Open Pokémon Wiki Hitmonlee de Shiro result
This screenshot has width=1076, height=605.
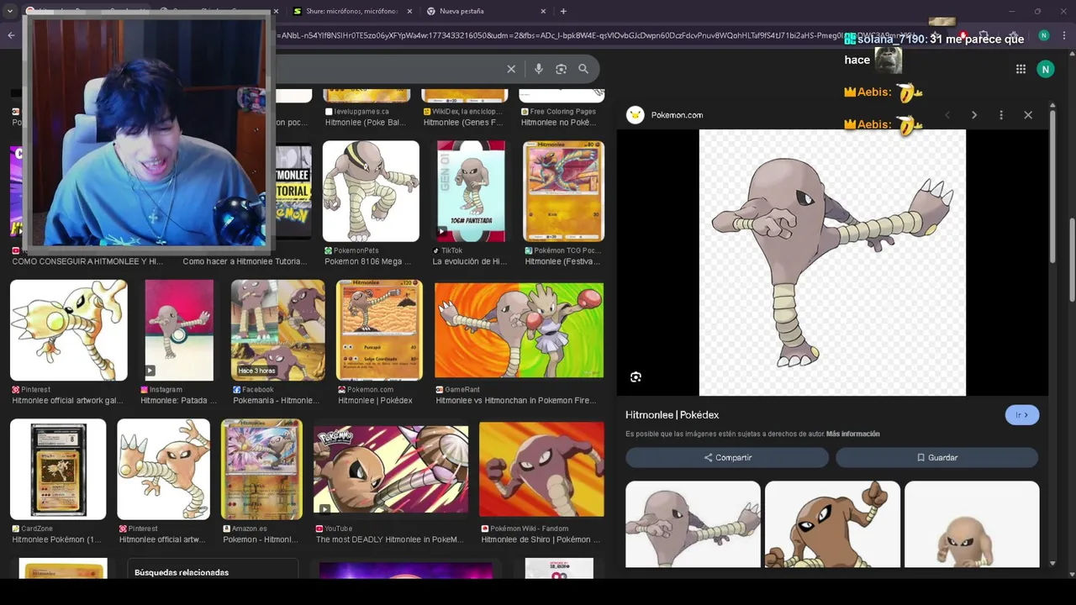pyautogui.click(x=541, y=469)
